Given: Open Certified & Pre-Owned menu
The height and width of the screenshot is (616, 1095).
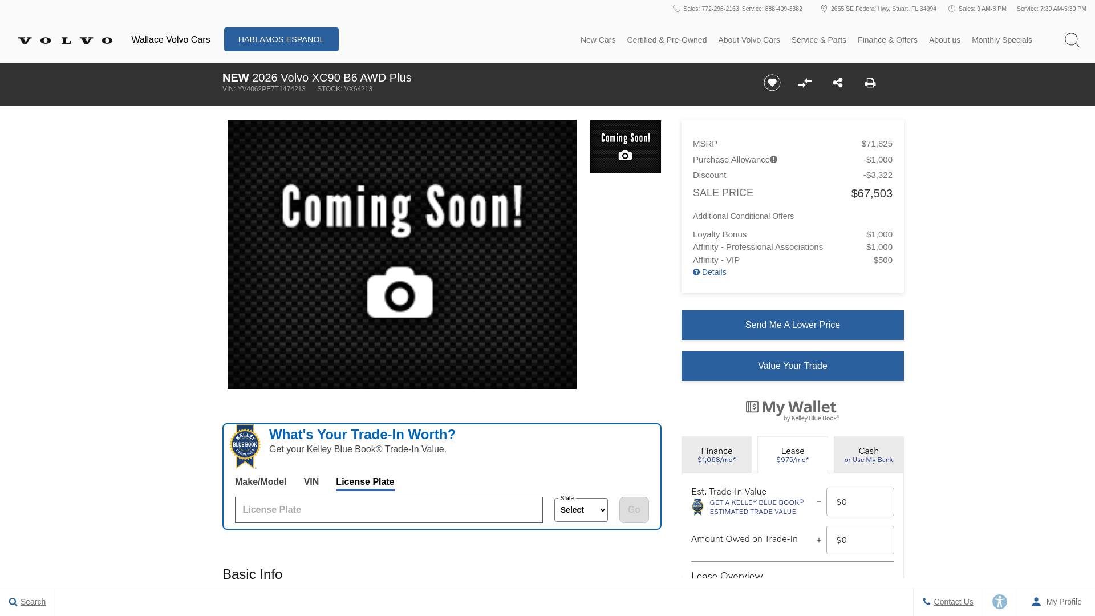Looking at the screenshot, I should point(667,40).
